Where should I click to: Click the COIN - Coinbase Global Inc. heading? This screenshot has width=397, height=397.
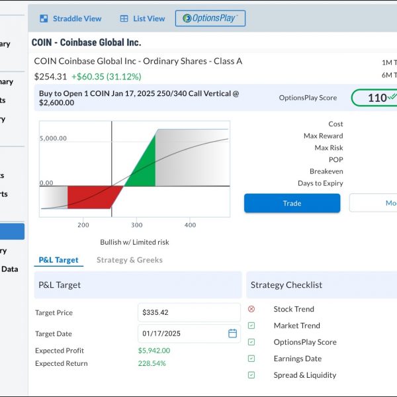coord(86,42)
